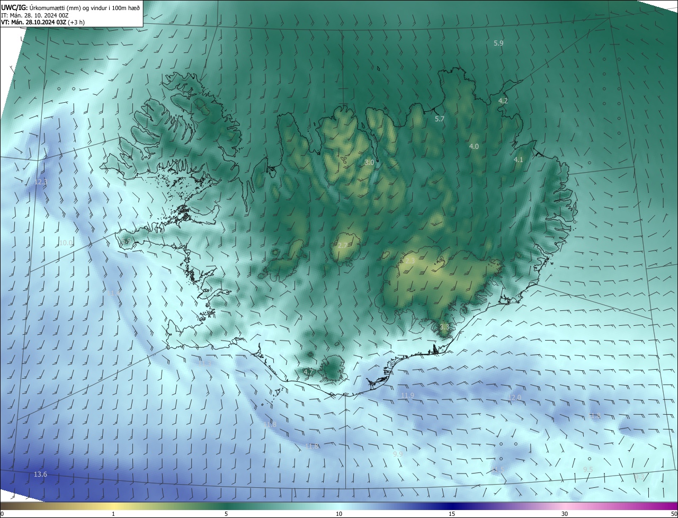The height and width of the screenshot is (518, 678).
Task: Click the 12.3 value label
Action: (41, 182)
